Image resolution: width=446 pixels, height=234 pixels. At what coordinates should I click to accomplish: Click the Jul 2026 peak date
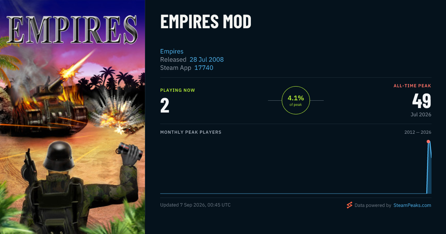tap(421, 114)
